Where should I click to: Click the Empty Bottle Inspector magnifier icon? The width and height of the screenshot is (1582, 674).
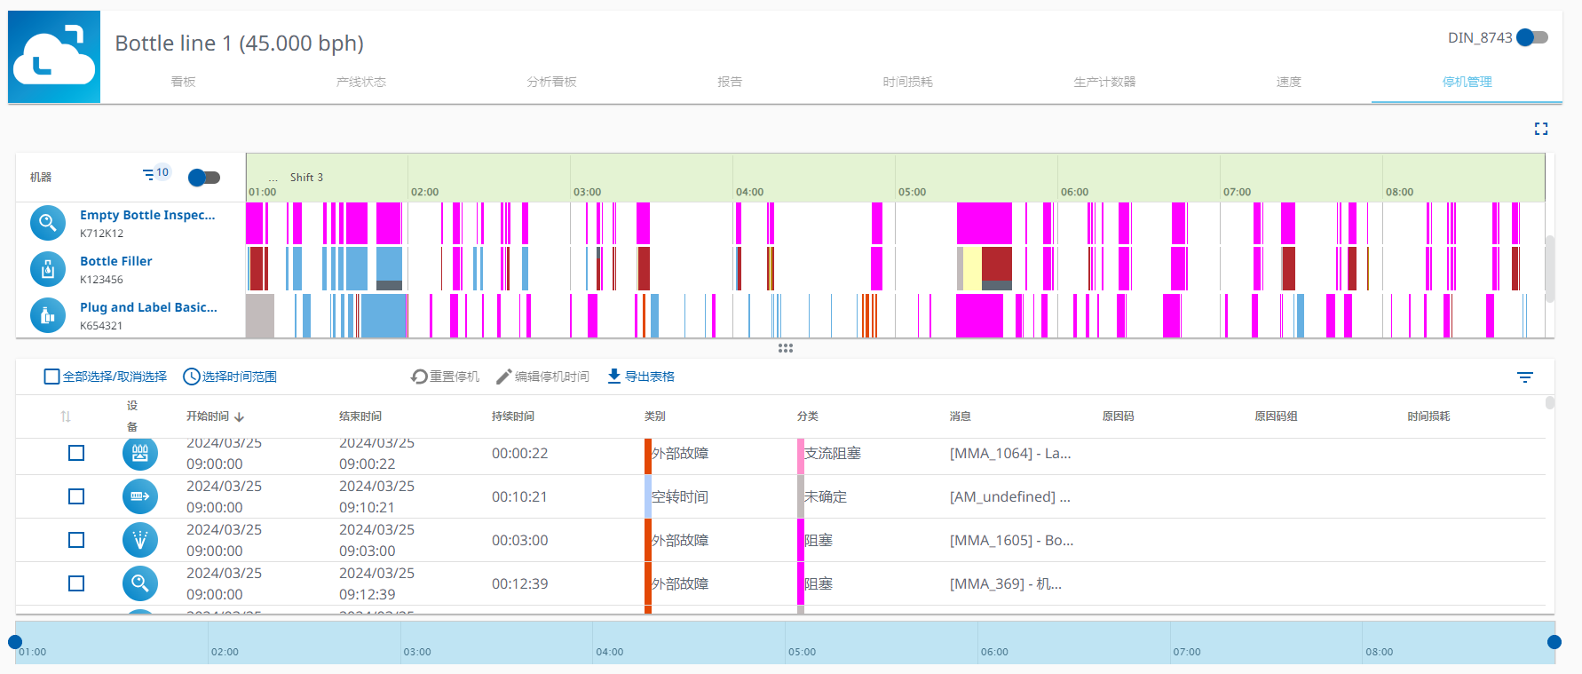(48, 223)
